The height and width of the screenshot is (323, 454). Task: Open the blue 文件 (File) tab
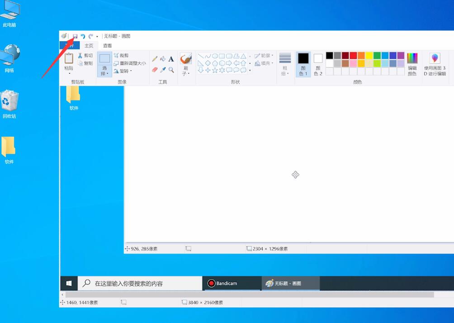69,46
